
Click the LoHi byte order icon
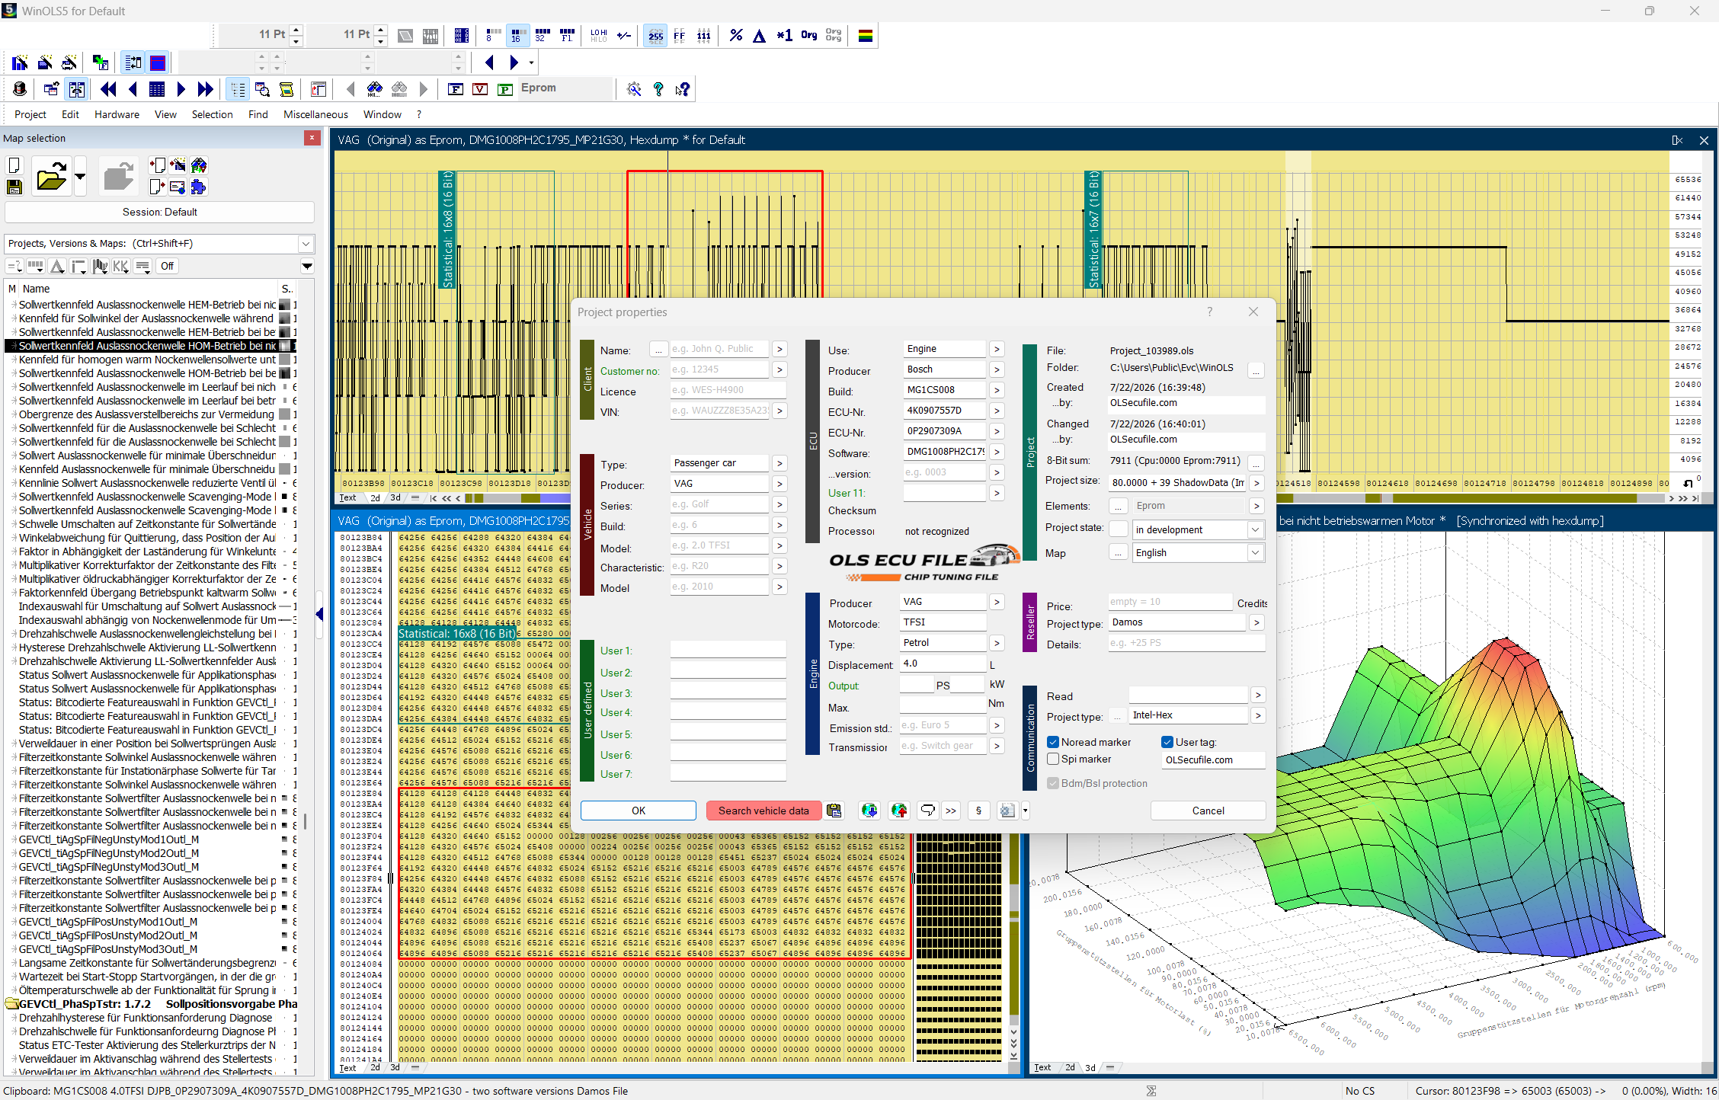click(599, 35)
